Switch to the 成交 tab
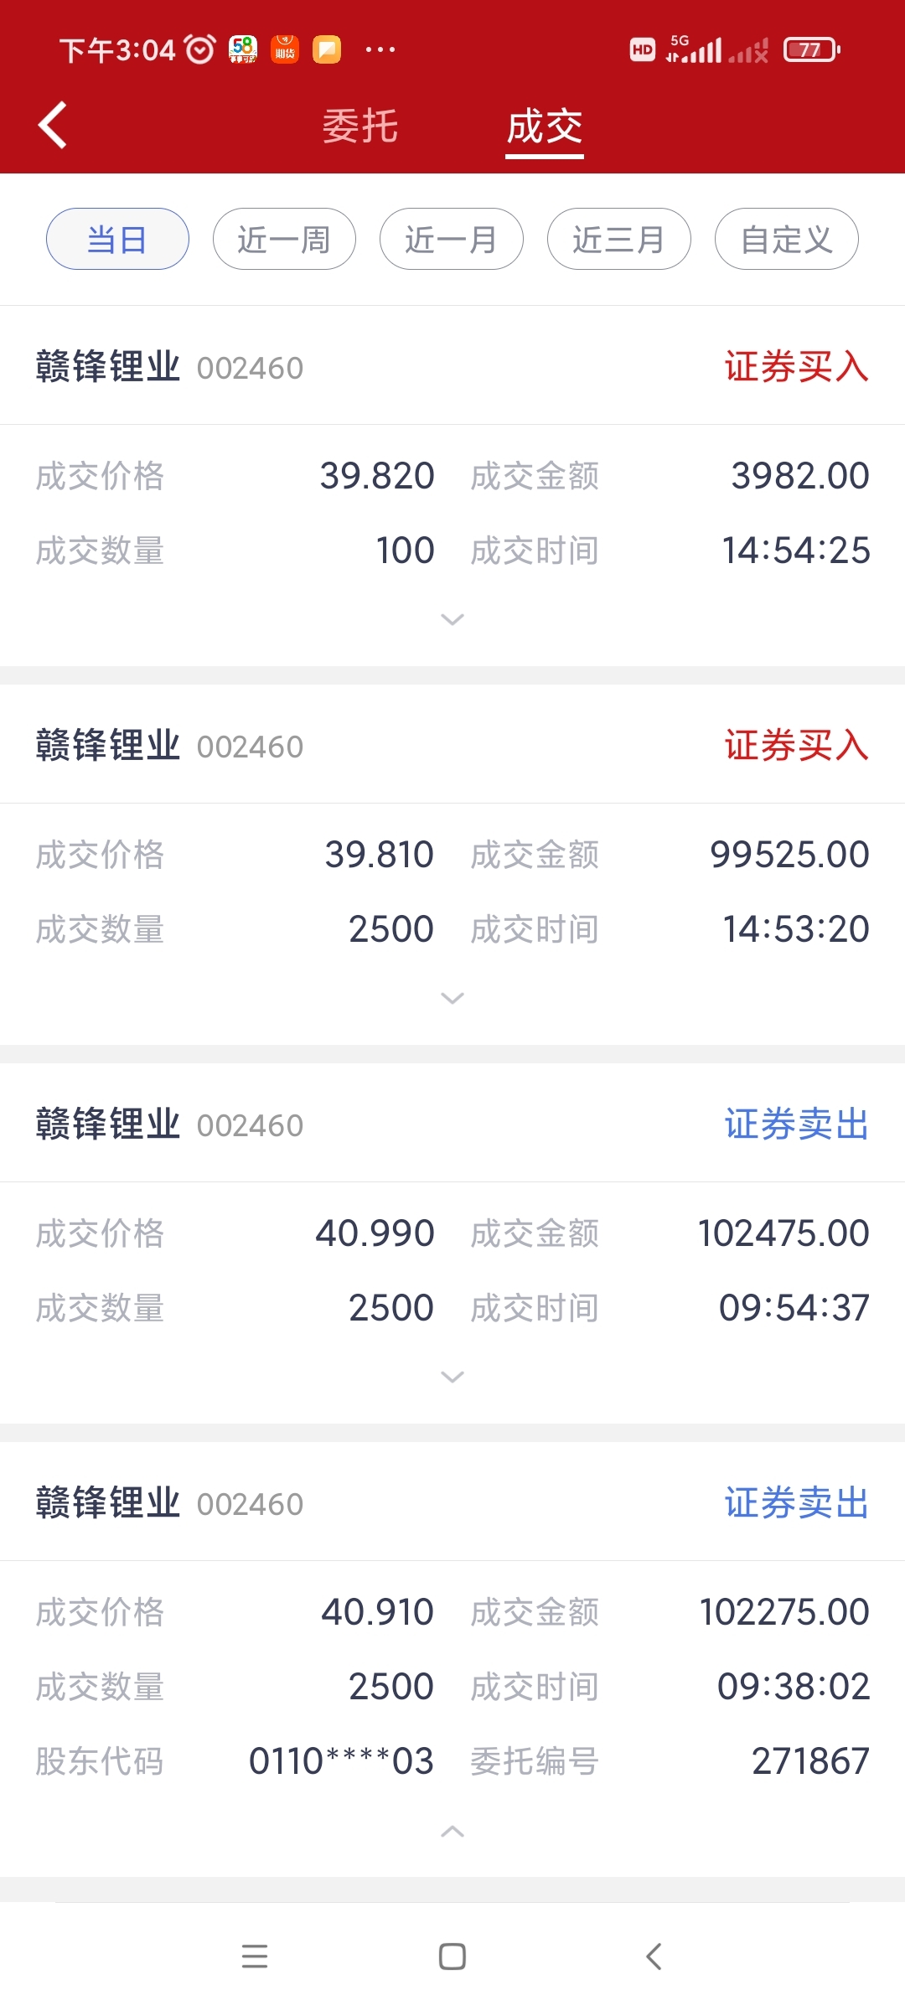This screenshot has height=2011, width=905. coord(545,127)
